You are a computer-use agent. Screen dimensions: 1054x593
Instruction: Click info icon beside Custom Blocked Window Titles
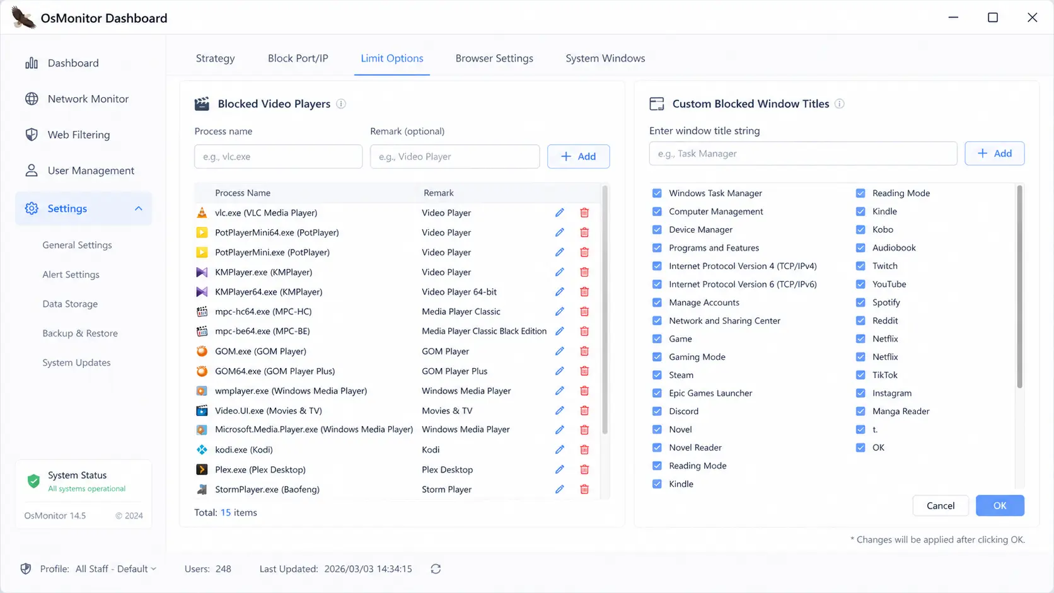point(840,104)
